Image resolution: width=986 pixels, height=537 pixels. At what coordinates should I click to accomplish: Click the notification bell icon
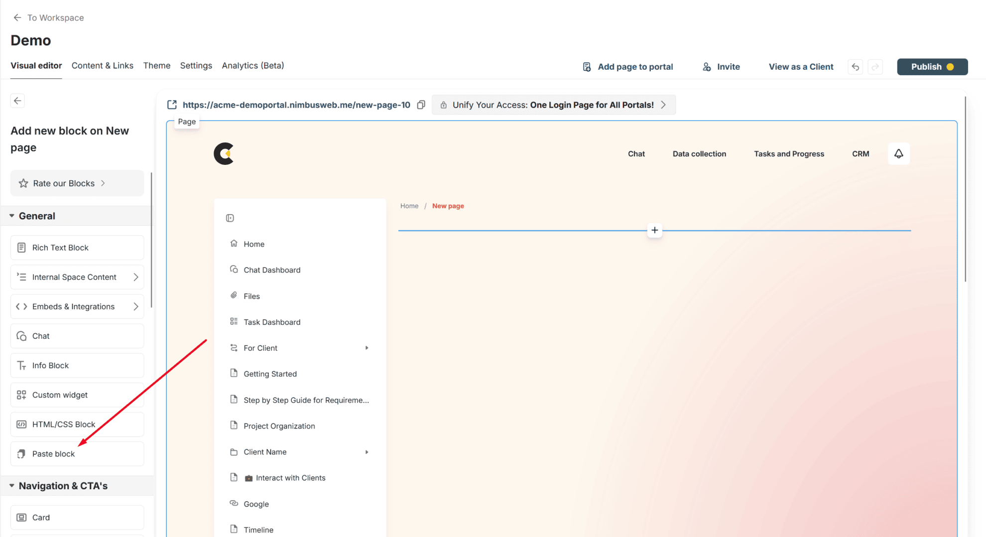click(898, 153)
